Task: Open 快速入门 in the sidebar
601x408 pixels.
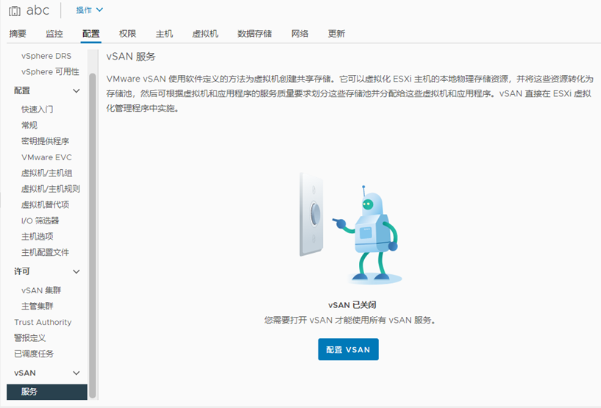Action: (38, 110)
